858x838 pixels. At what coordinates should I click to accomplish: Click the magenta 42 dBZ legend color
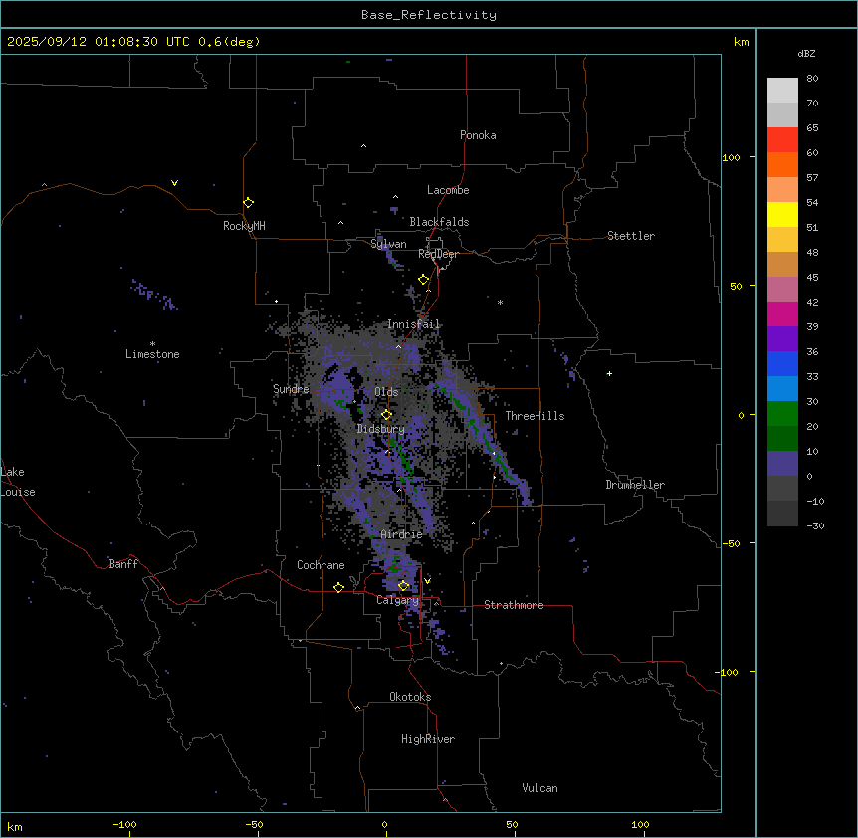[x=782, y=314]
